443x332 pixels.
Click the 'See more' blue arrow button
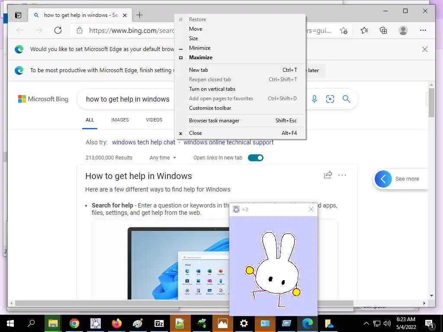click(383, 179)
